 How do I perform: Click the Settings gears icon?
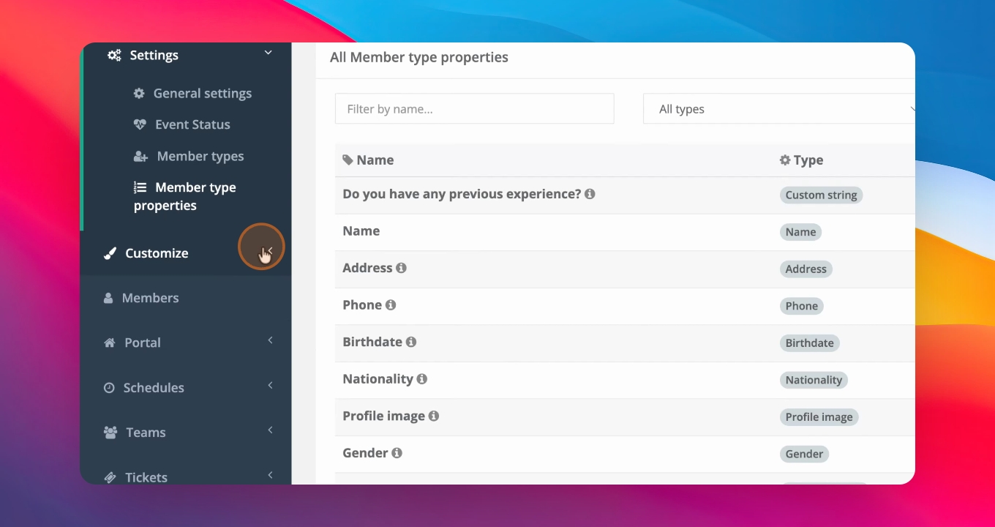pos(114,55)
